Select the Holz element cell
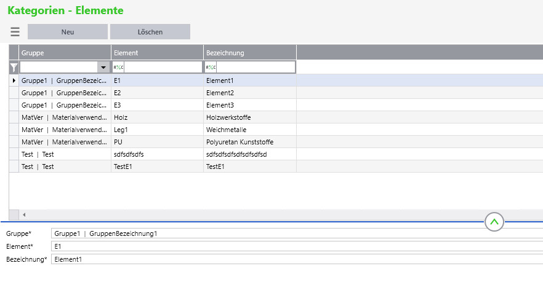Image resolution: width=543 pixels, height=282 pixels. 157,117
